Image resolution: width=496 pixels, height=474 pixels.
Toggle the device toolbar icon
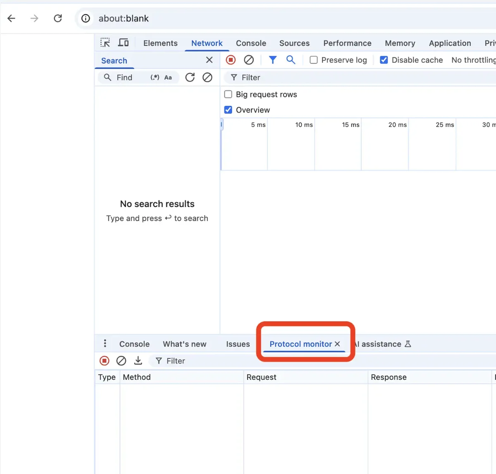tap(123, 43)
